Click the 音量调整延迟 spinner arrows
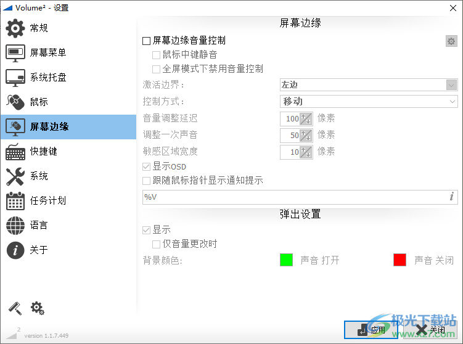Image resolution: width=463 pixels, height=344 pixels. click(306, 118)
